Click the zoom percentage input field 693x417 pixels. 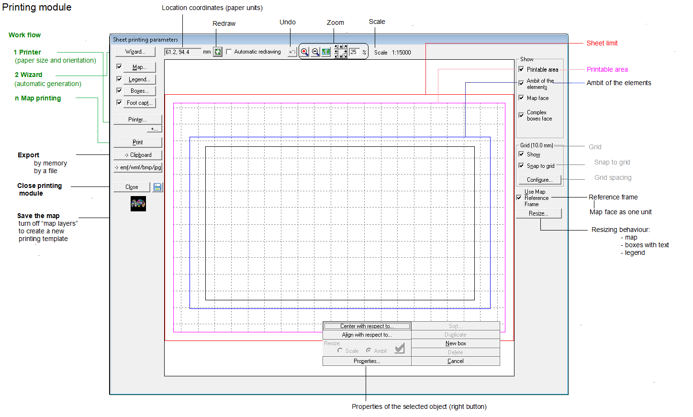pyautogui.click(x=354, y=52)
